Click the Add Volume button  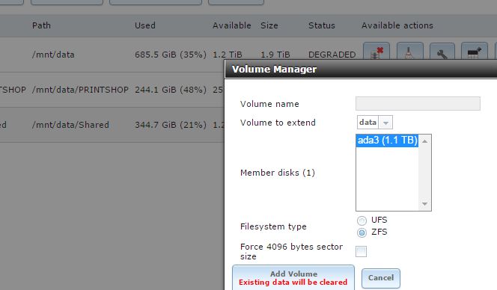293,277
